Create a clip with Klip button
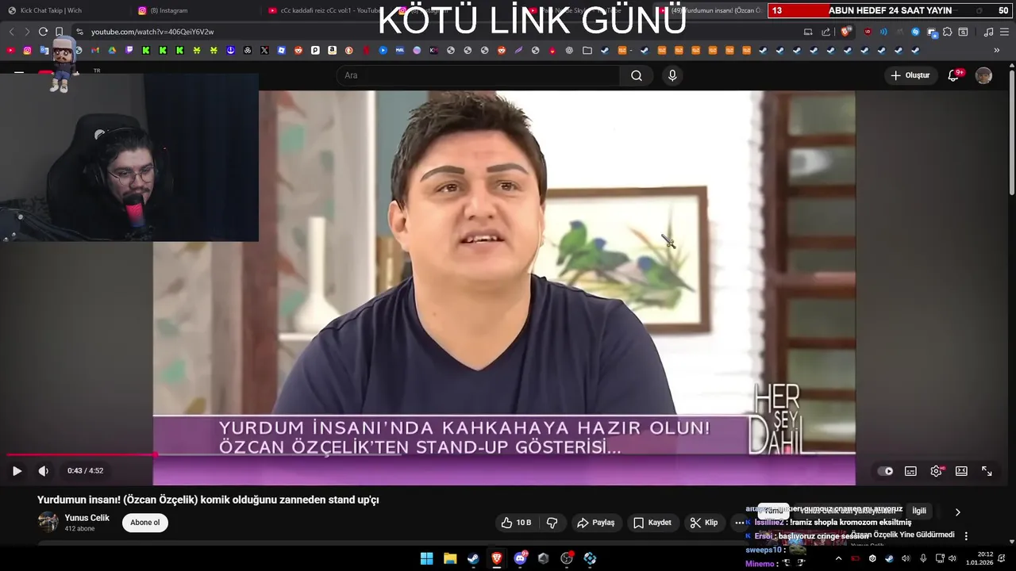The image size is (1016, 571). 704,523
